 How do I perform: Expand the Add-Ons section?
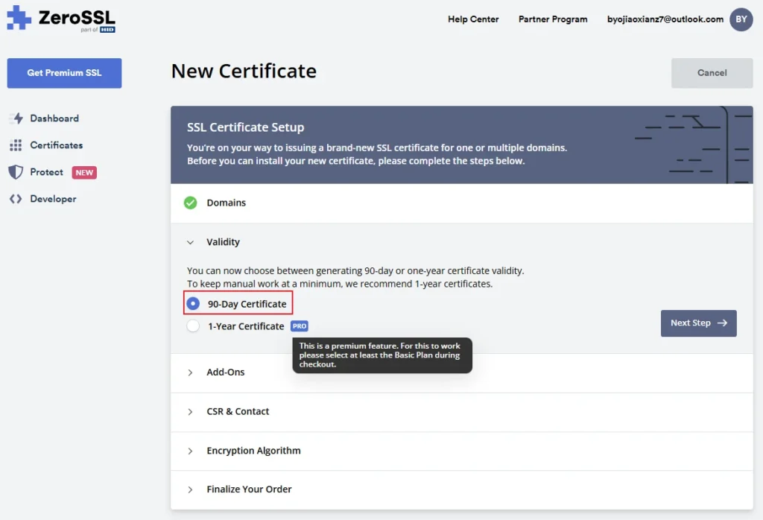coord(226,372)
